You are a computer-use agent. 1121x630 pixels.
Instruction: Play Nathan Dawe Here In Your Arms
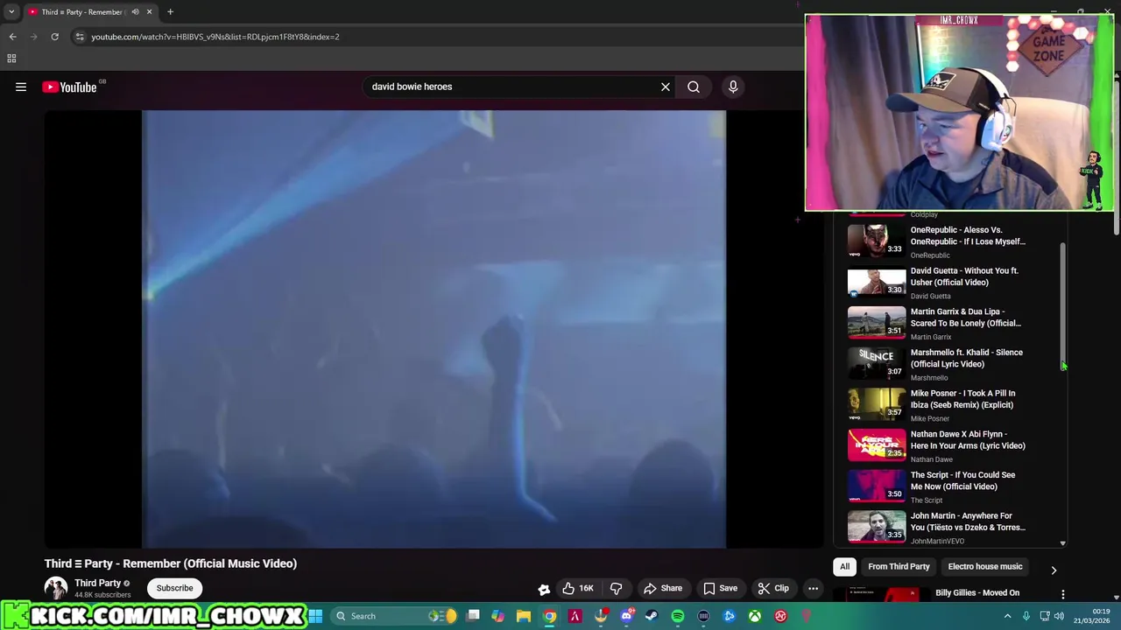click(x=950, y=446)
